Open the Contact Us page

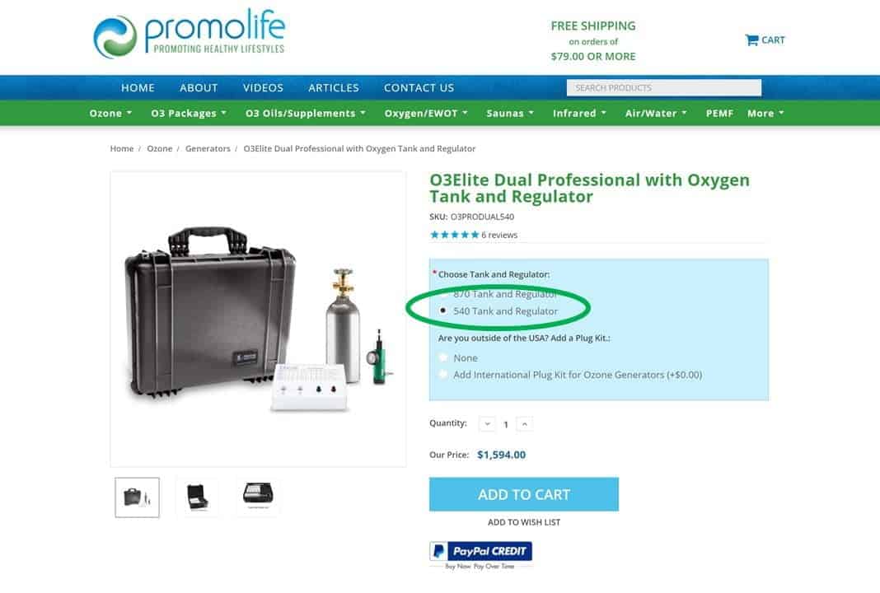(419, 87)
